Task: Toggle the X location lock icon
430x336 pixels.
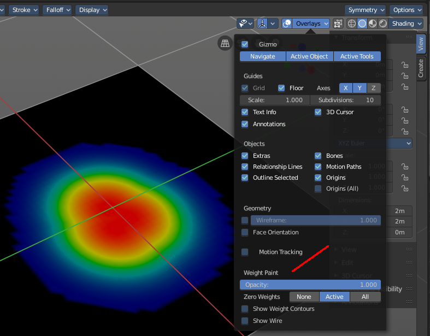Action: (405, 65)
